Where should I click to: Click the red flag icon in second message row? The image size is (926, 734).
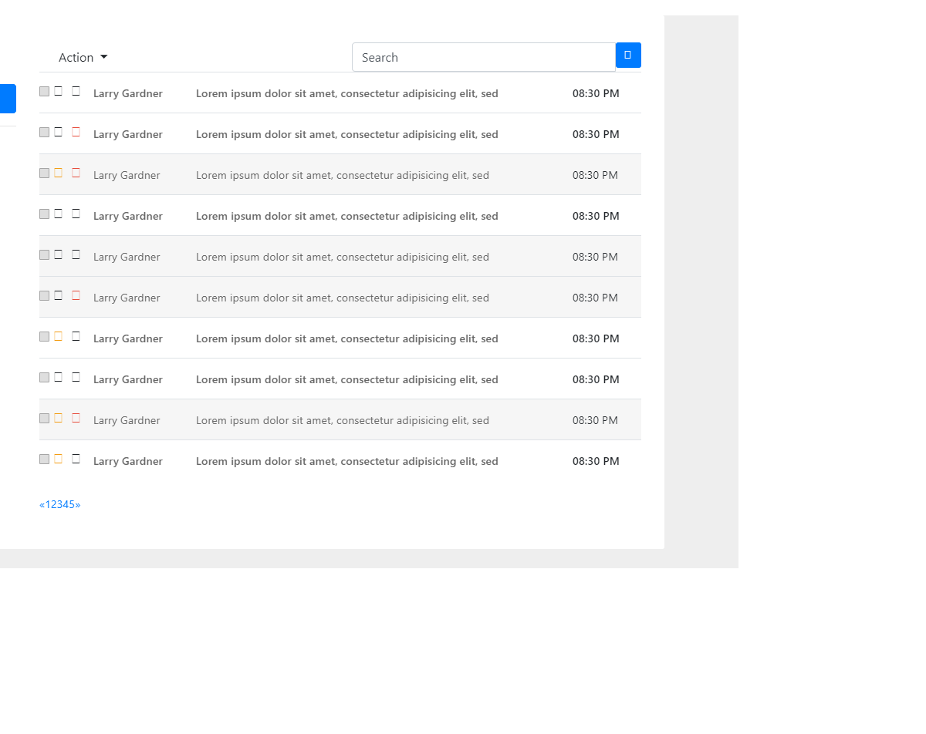click(76, 132)
